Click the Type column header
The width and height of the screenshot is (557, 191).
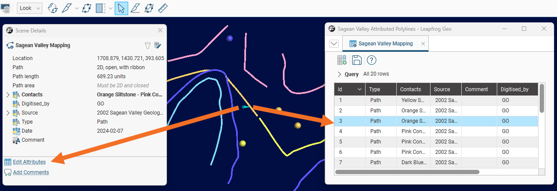[x=381, y=89]
